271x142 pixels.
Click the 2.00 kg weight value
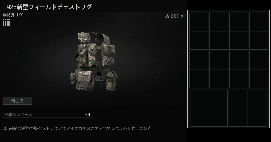tap(178, 16)
